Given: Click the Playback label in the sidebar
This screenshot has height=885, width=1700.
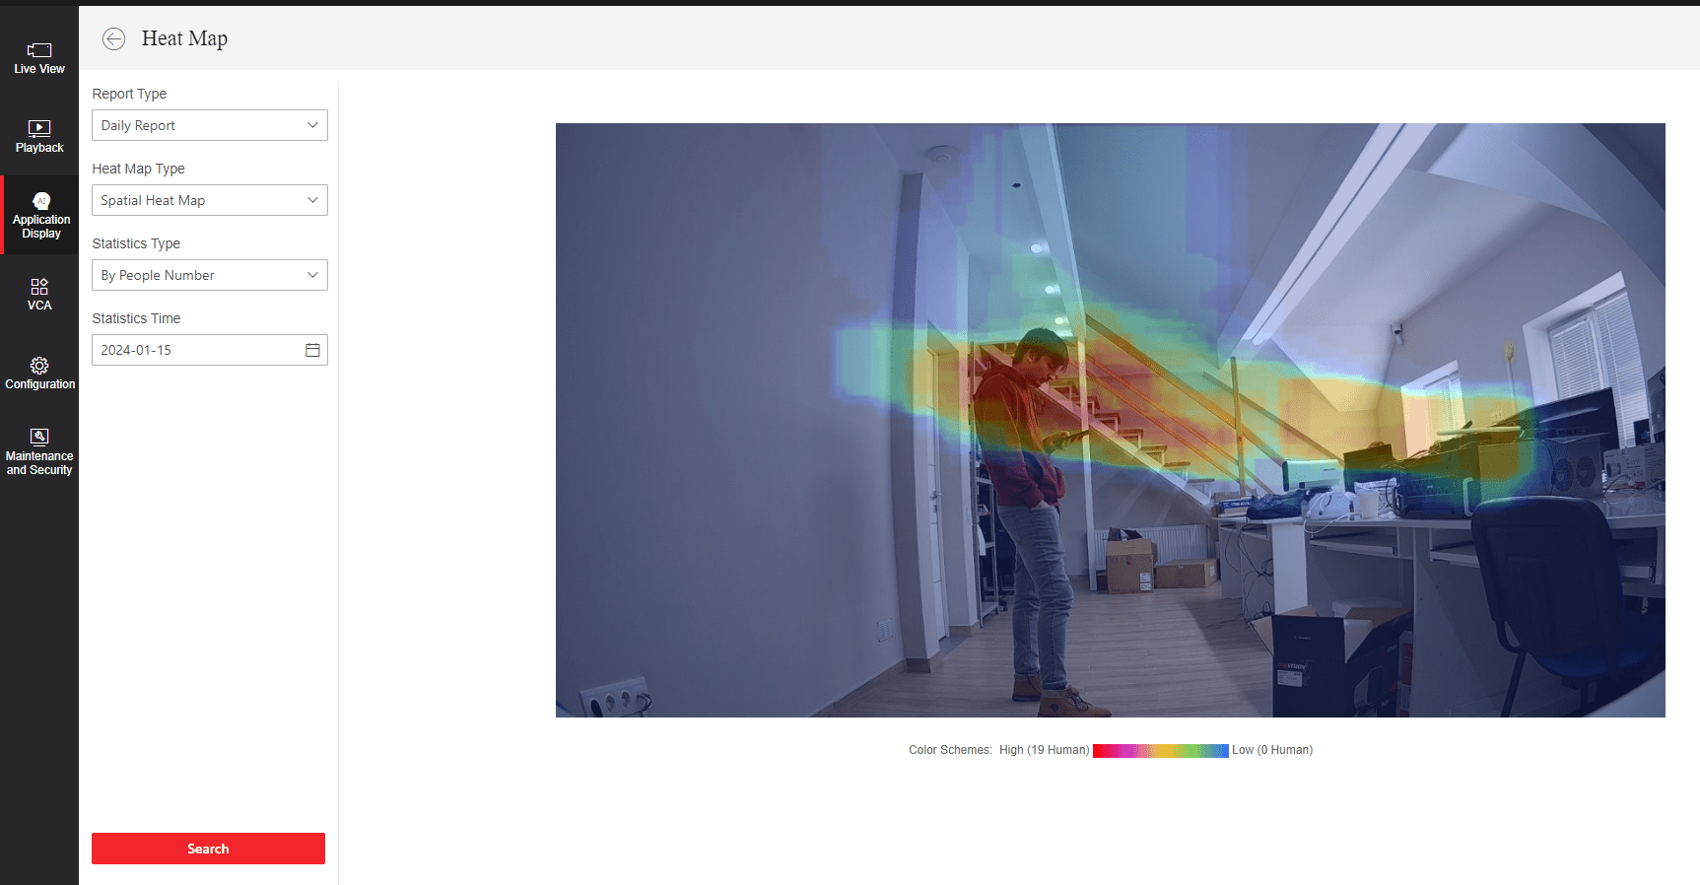Looking at the screenshot, I should coord(39,148).
